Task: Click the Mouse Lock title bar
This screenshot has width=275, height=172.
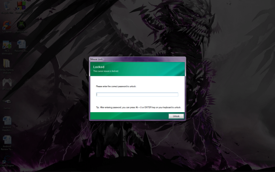Action: point(137,59)
